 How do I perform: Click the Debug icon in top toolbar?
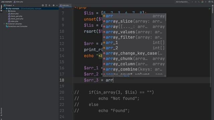[x=196, y=2]
